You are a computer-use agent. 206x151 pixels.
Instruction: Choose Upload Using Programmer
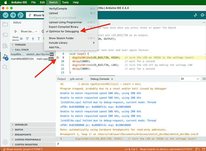point(72,22)
